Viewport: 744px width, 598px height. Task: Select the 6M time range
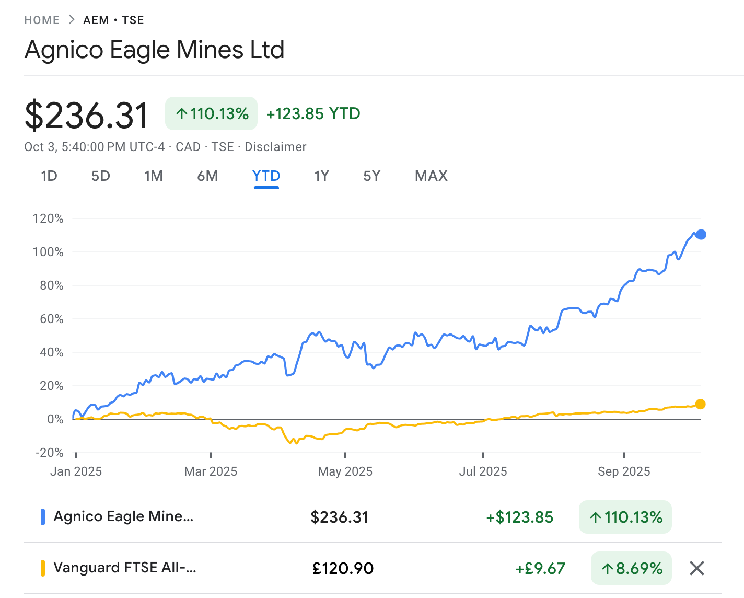click(207, 176)
